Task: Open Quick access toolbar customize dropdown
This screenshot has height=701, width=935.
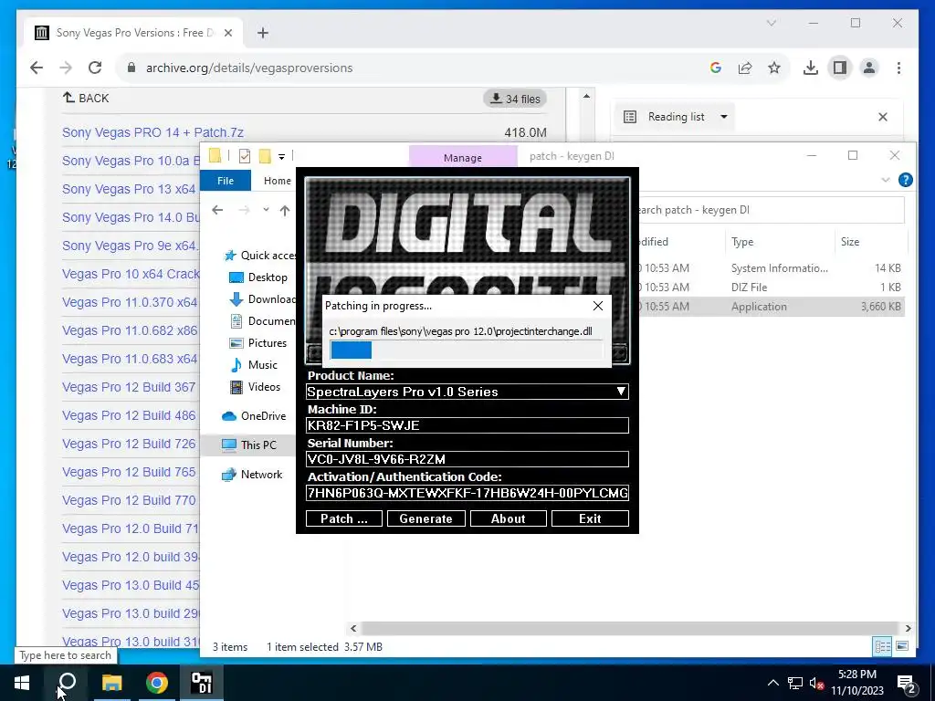Action: pos(281,157)
